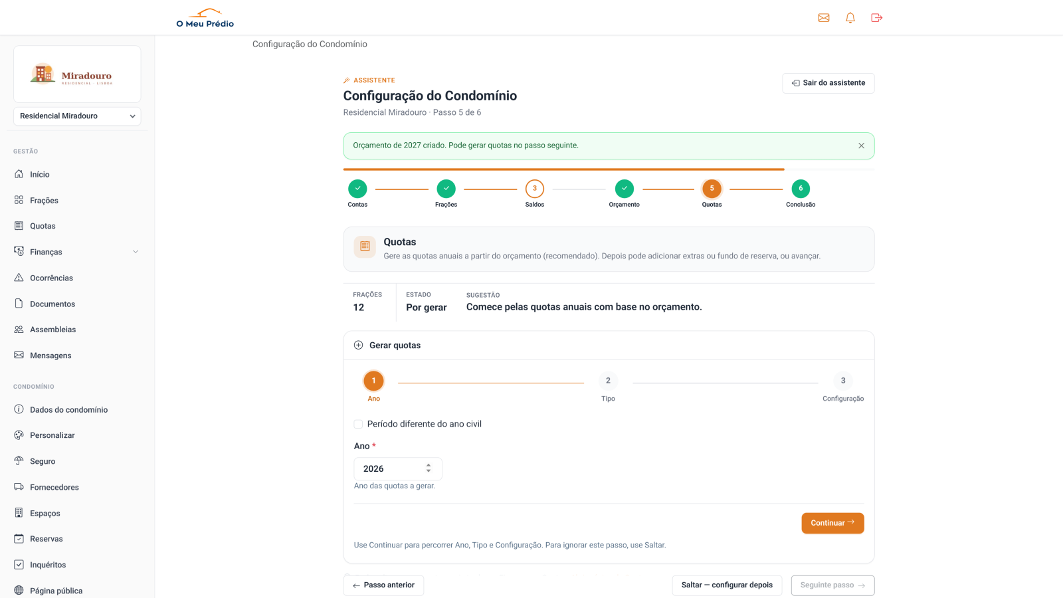Click the O Meu Prédio logo
Viewport: 1063px width, 598px height.
click(x=205, y=18)
